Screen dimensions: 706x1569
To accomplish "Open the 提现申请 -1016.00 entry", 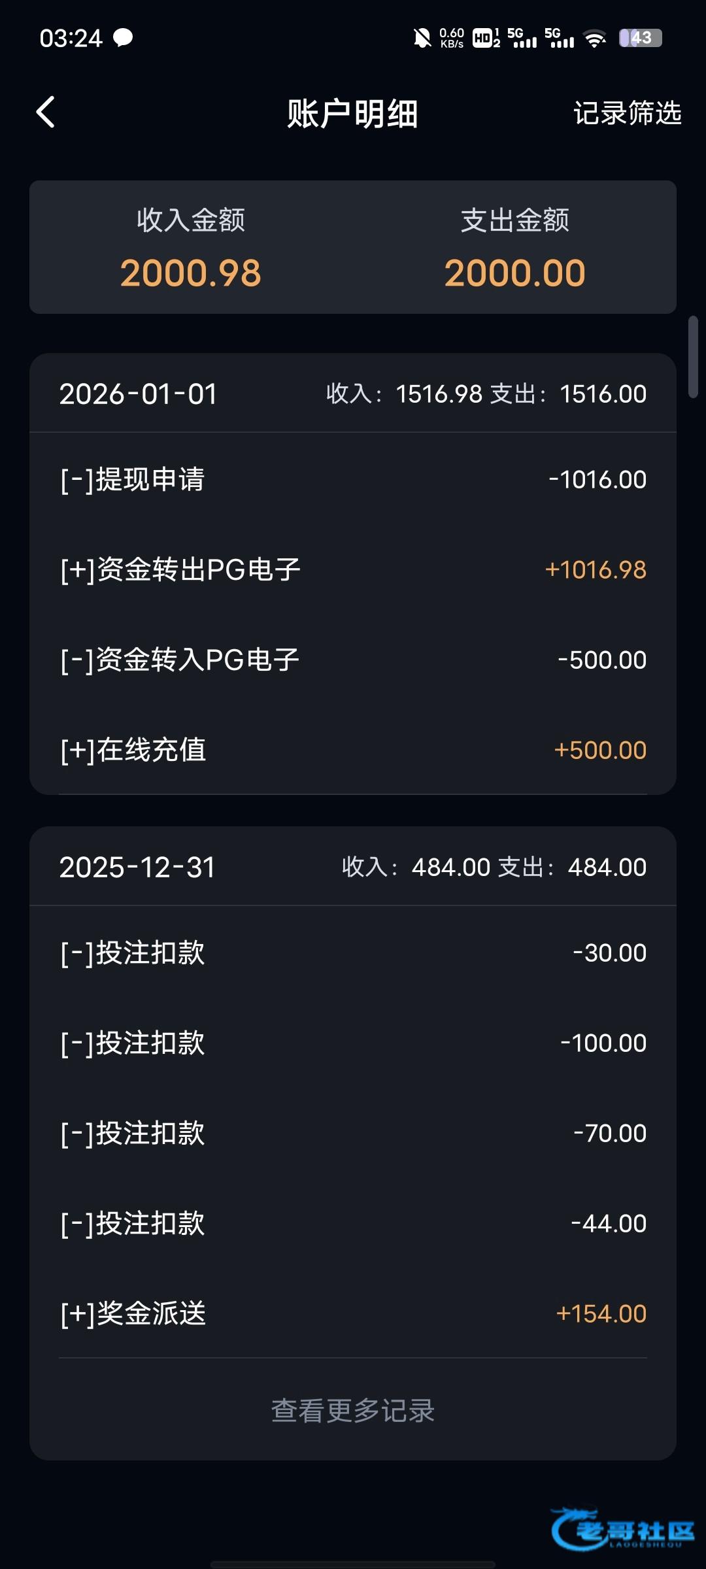I will [353, 479].
